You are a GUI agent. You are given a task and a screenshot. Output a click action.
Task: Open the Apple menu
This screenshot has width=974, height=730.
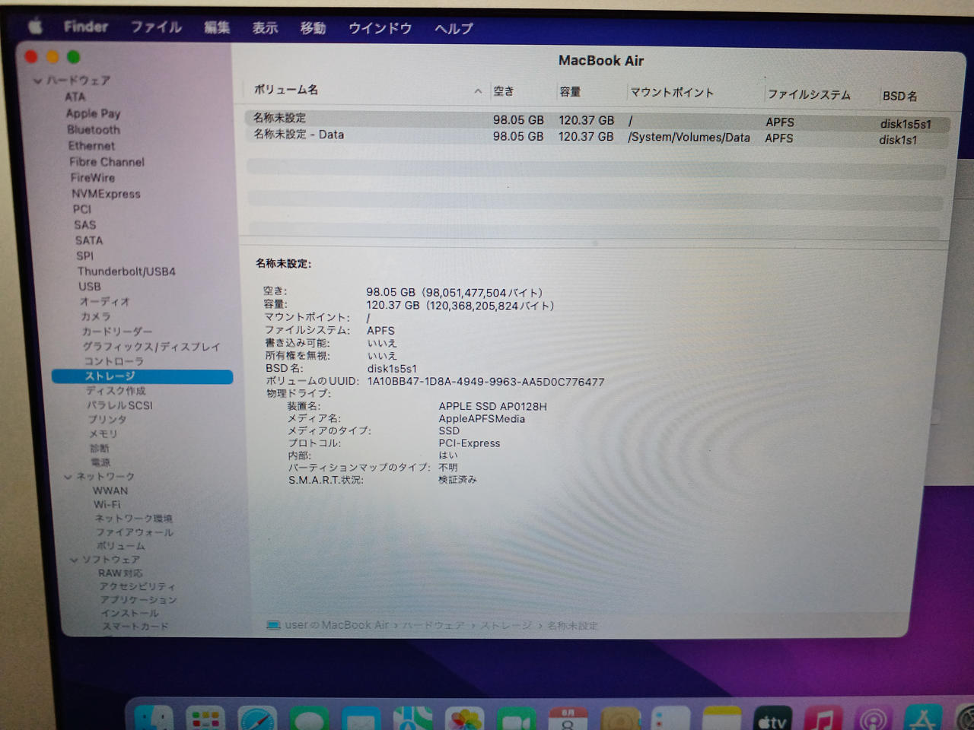click(35, 27)
